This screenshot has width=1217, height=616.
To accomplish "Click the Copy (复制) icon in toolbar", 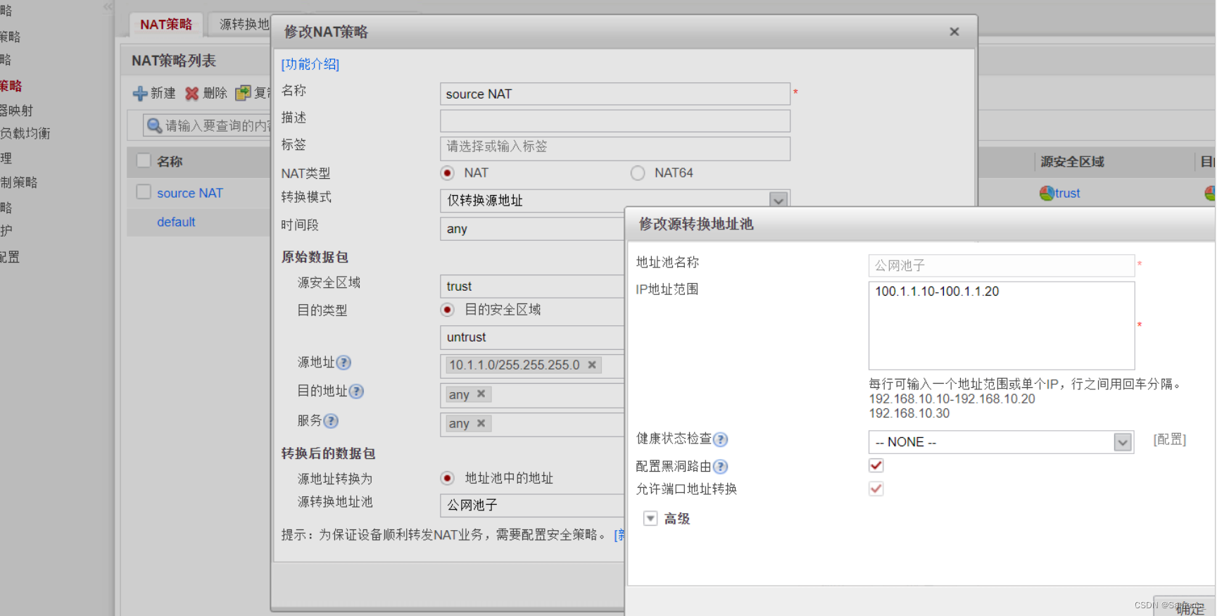I will pos(243,93).
